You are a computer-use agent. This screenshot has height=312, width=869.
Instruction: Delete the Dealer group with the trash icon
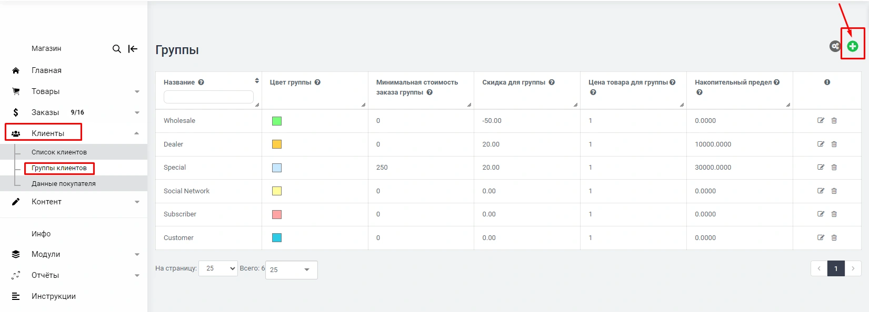click(834, 144)
